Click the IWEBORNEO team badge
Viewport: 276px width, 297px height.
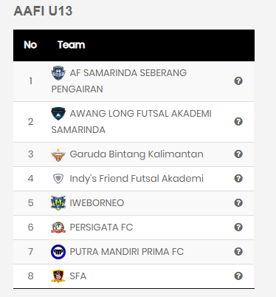[x=58, y=203]
